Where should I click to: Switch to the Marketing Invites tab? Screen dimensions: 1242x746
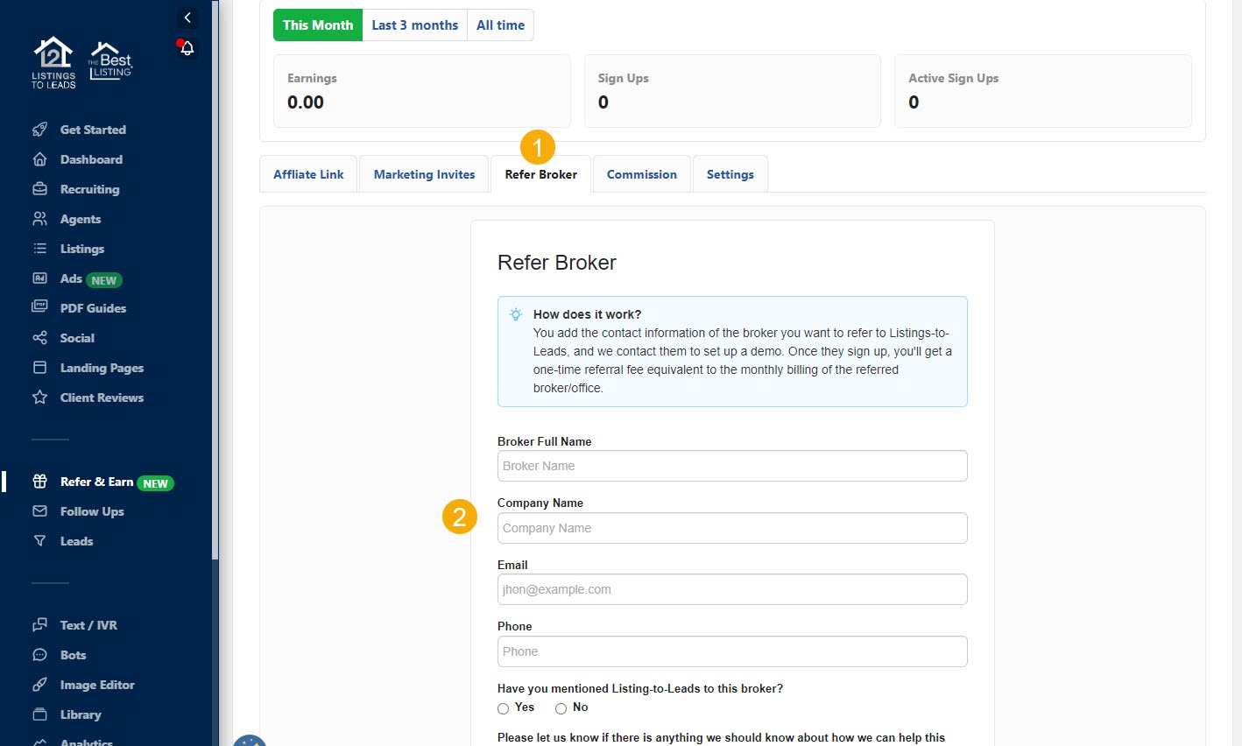tap(424, 174)
